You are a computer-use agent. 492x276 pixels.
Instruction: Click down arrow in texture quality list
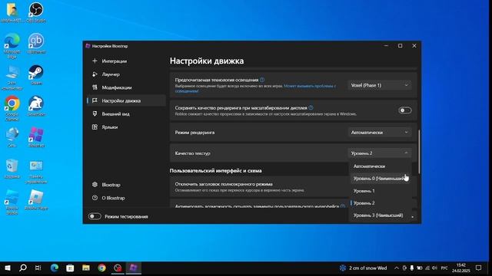(413, 217)
